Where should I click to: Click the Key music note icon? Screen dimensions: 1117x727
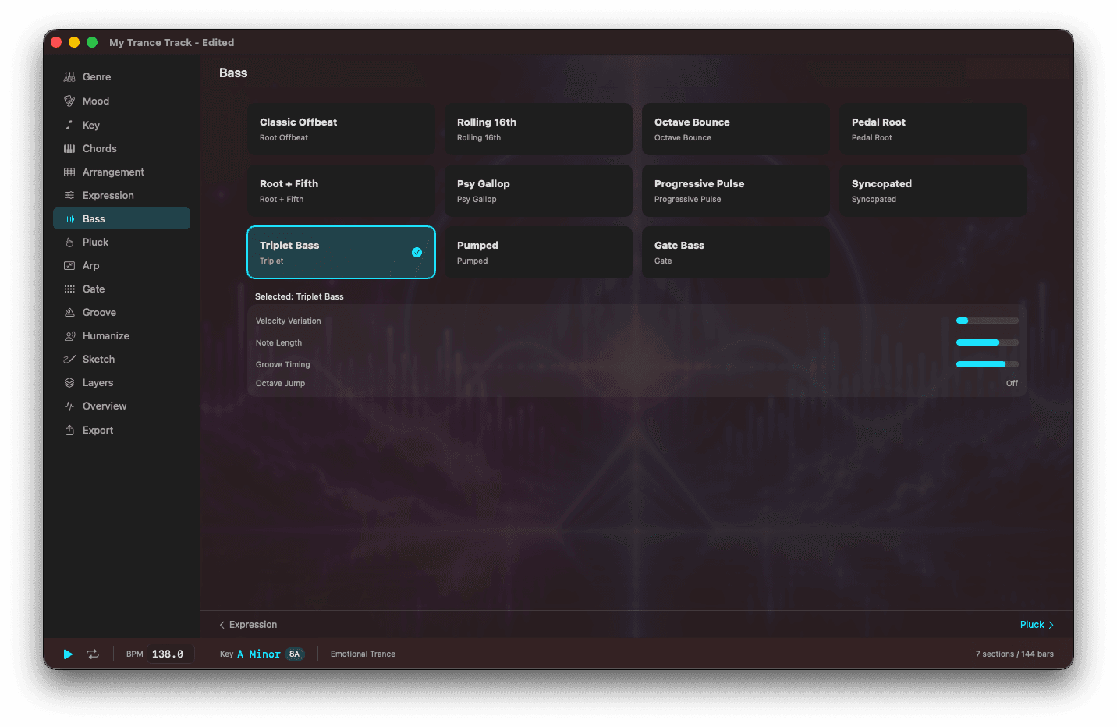69,125
